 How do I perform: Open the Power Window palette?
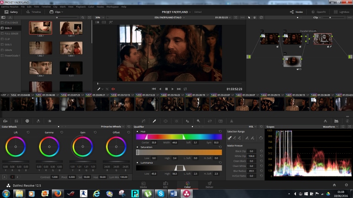point(165,121)
